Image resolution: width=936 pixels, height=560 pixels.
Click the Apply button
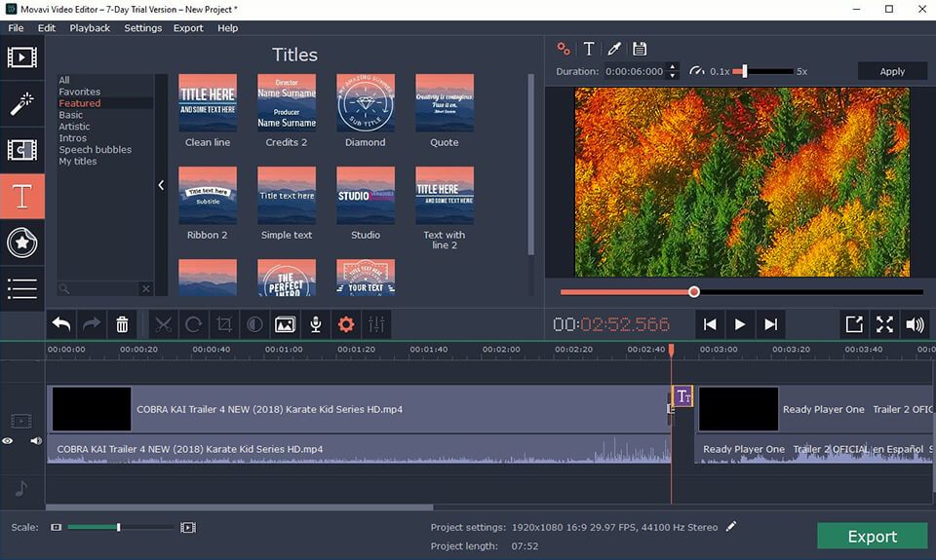892,71
